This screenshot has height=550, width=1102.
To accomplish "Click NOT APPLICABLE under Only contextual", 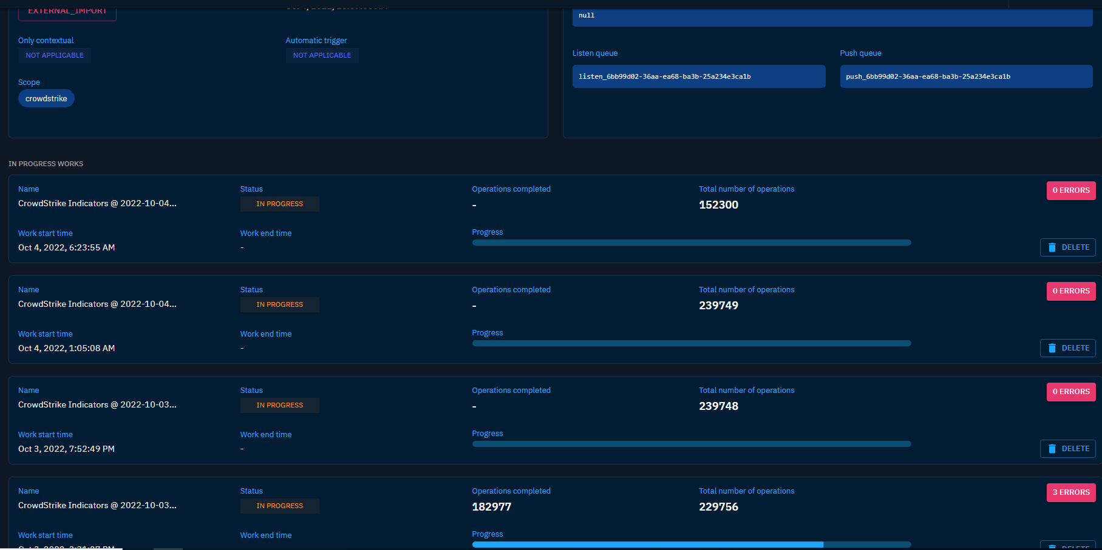I will (x=54, y=55).
